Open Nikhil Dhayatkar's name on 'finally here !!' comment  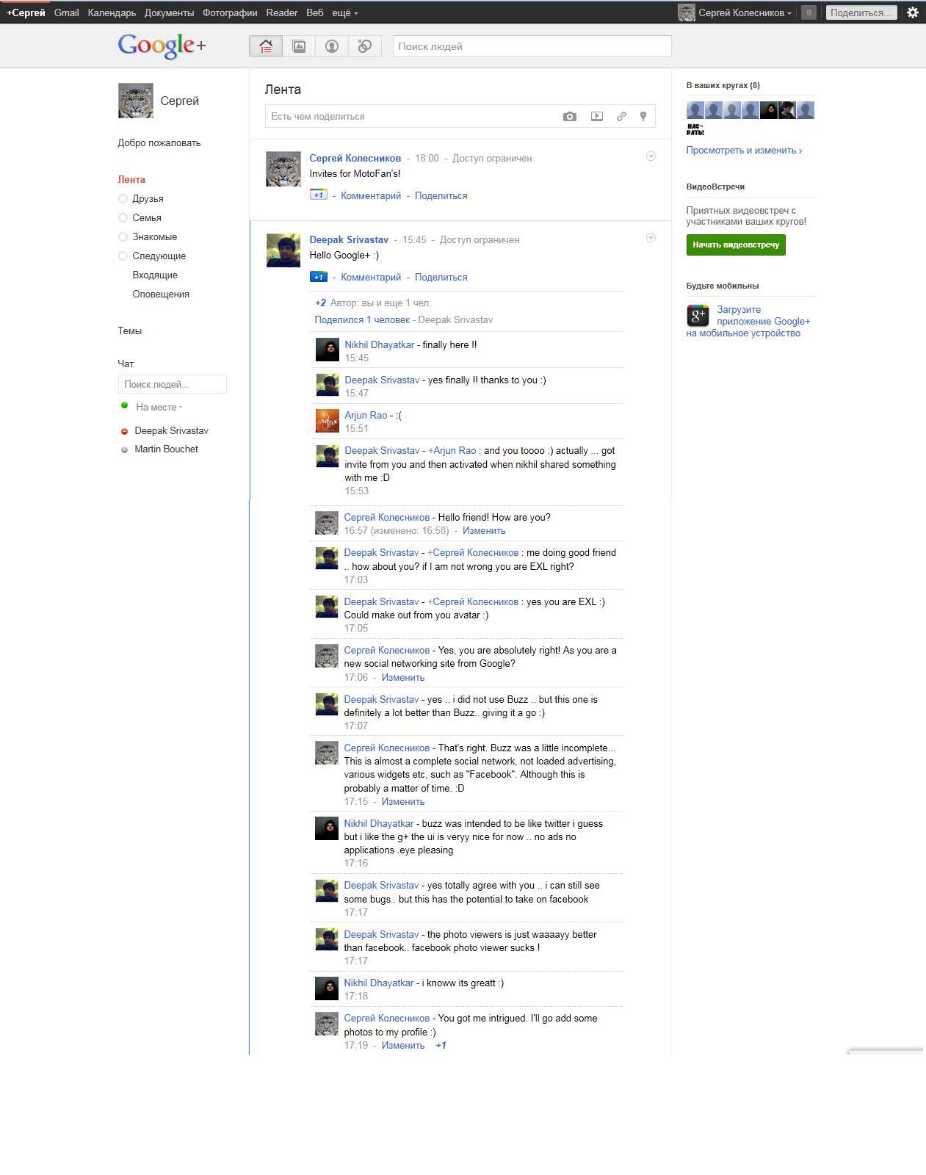coord(380,345)
